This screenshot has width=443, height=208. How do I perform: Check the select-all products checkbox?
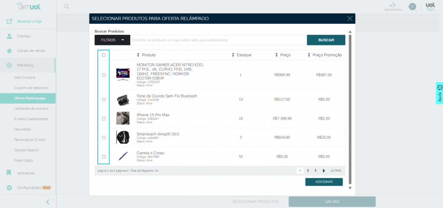103,55
